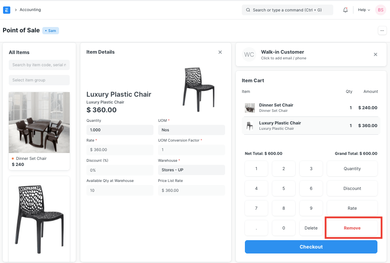
Task: Select the Quantity keypad mode
Action: [x=352, y=168]
